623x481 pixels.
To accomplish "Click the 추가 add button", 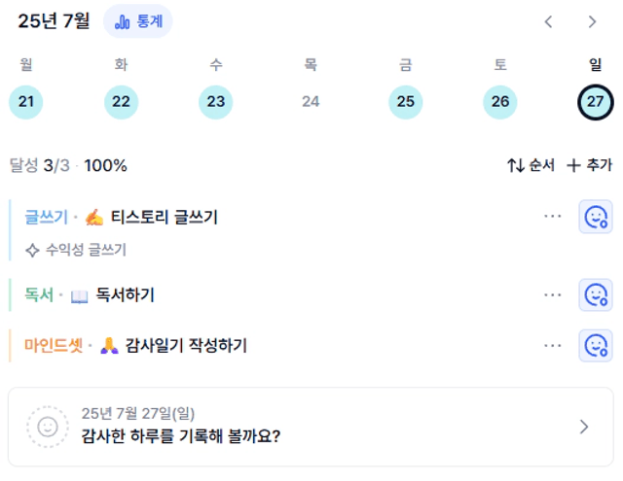I will point(589,165).
